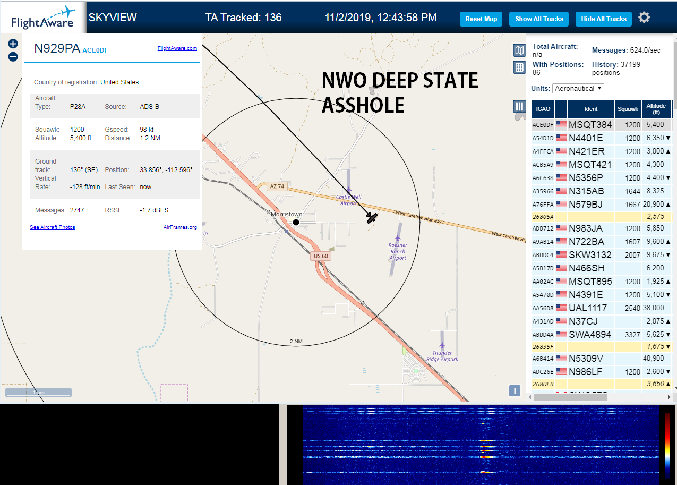Image resolution: width=677 pixels, height=485 pixels.
Task: Select the N421ER aircraft row
Action: [x=602, y=151]
